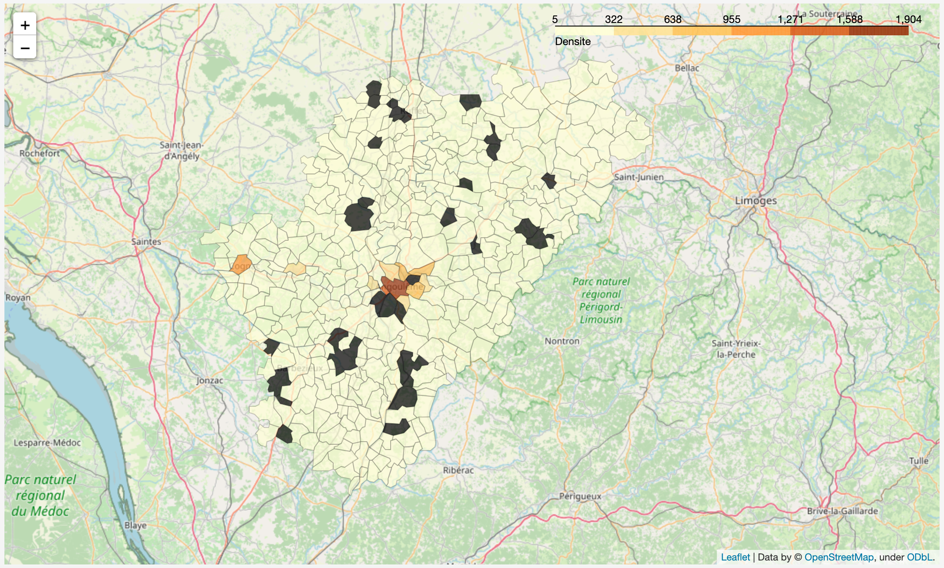This screenshot has width=944, height=568.
Task: Zoom in with the plus button
Action: point(25,25)
